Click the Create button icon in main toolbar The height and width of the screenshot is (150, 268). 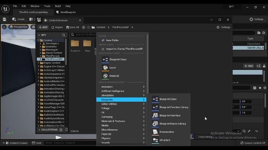point(14,19)
